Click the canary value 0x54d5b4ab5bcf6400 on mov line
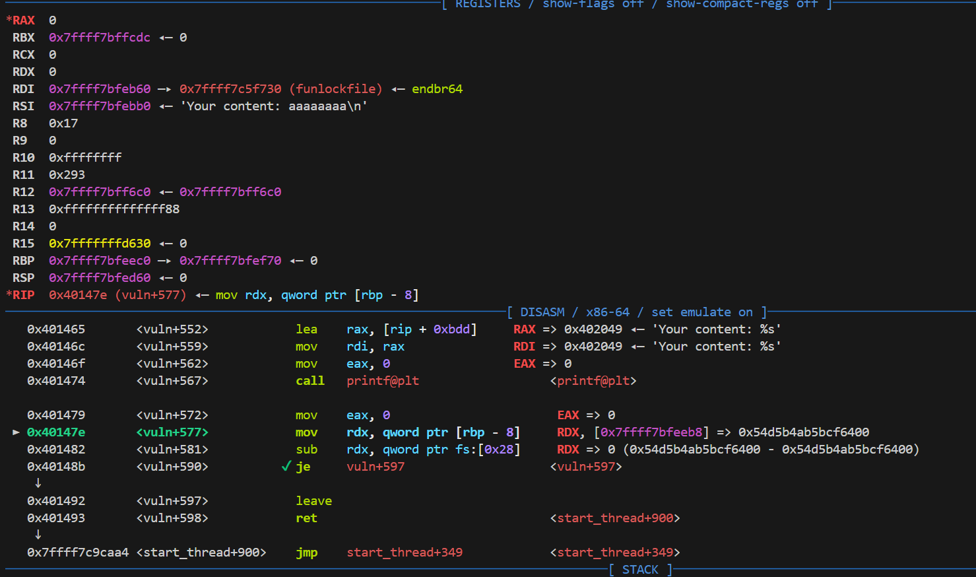 (803, 432)
